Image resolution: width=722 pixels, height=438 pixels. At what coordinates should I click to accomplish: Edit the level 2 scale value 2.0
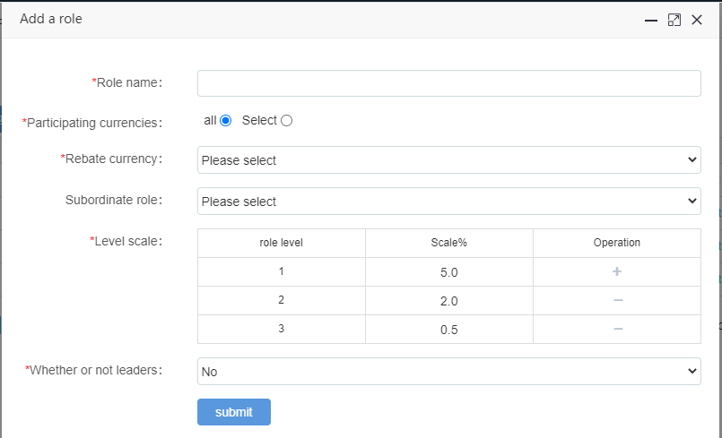pos(448,301)
